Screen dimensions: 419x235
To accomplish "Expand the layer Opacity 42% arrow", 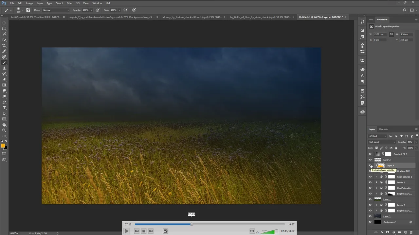I will click(x=416, y=142).
